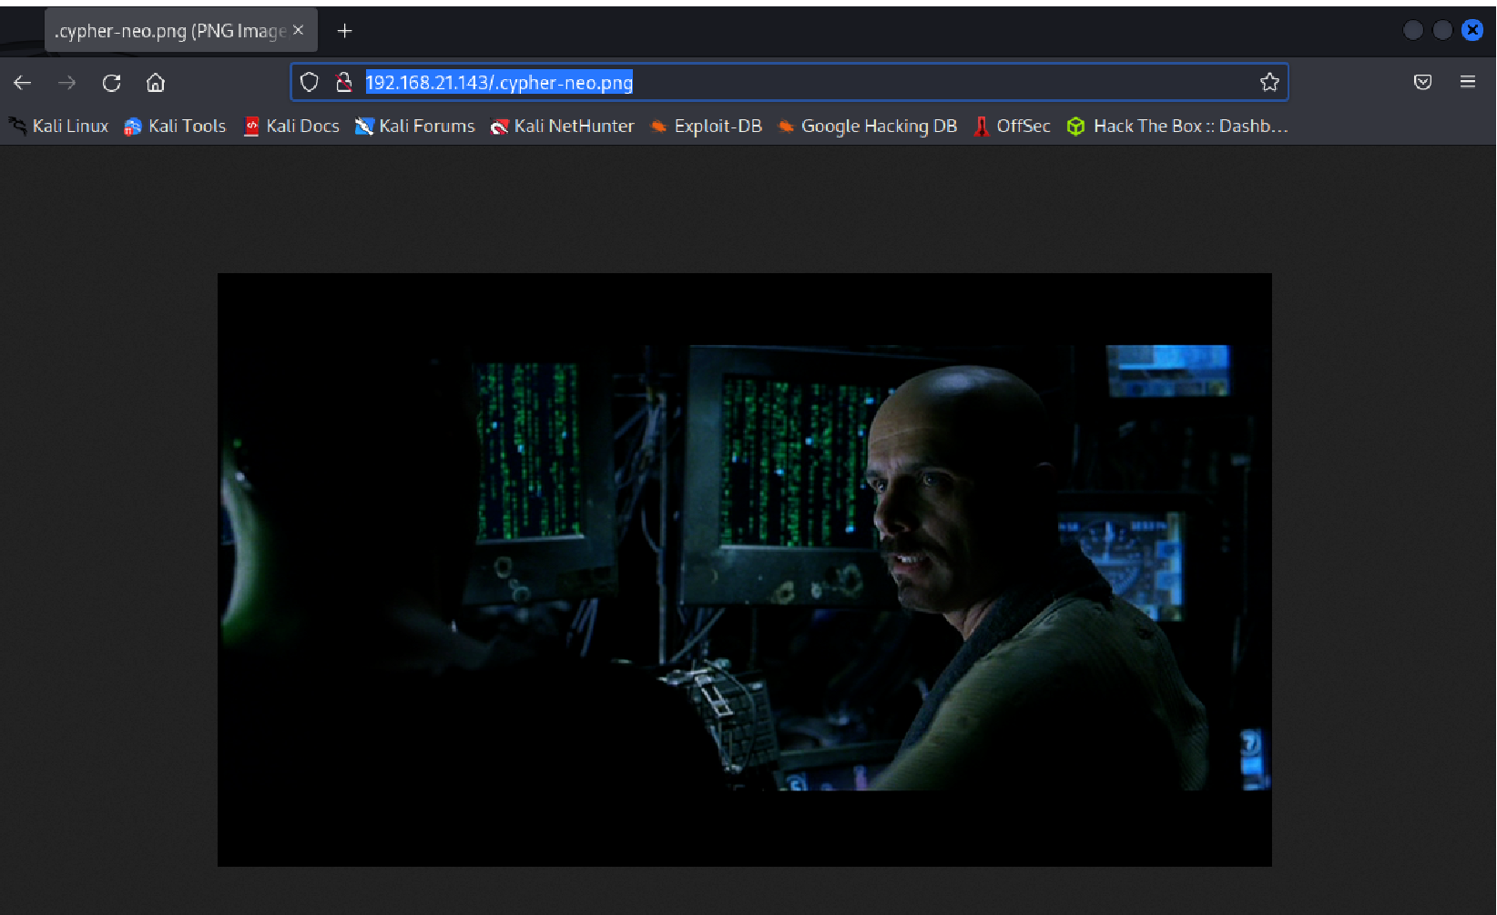This screenshot has height=915, width=1497.
Task: Open the Firefox application menu
Action: (x=1468, y=82)
